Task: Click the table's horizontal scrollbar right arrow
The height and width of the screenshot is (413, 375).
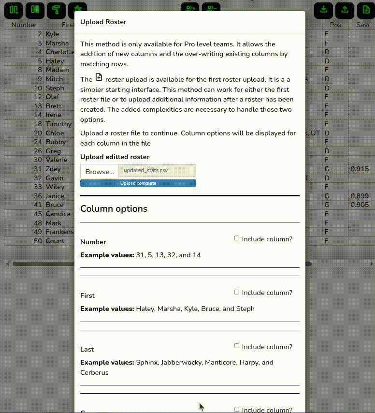Action: (371, 264)
